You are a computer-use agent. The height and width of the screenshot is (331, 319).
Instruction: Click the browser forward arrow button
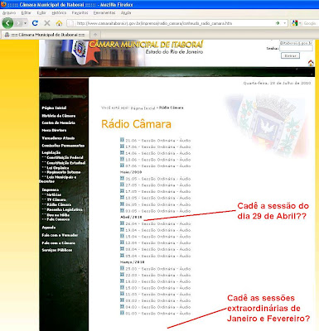point(18,23)
